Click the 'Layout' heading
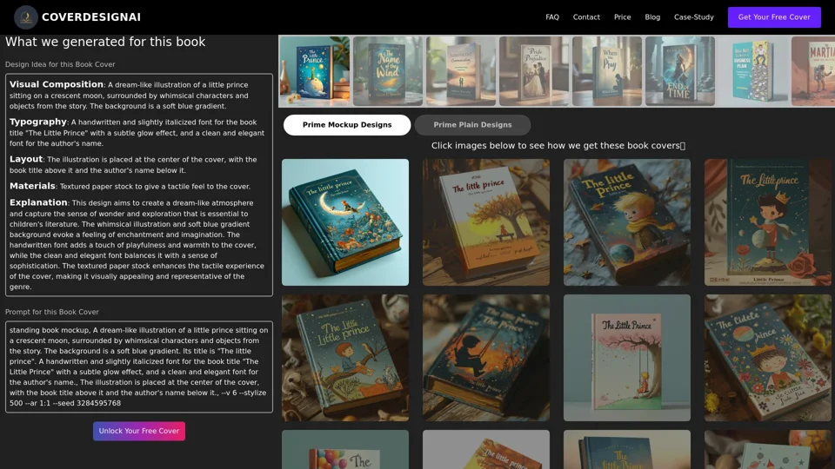Image resolution: width=835 pixels, height=469 pixels. tap(26, 159)
